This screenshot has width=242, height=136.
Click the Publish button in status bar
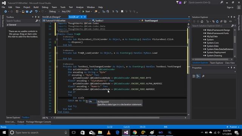pyautogui.click(x=233, y=127)
